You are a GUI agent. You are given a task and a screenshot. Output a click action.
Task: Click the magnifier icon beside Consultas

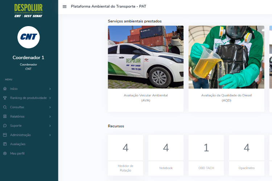(5, 107)
